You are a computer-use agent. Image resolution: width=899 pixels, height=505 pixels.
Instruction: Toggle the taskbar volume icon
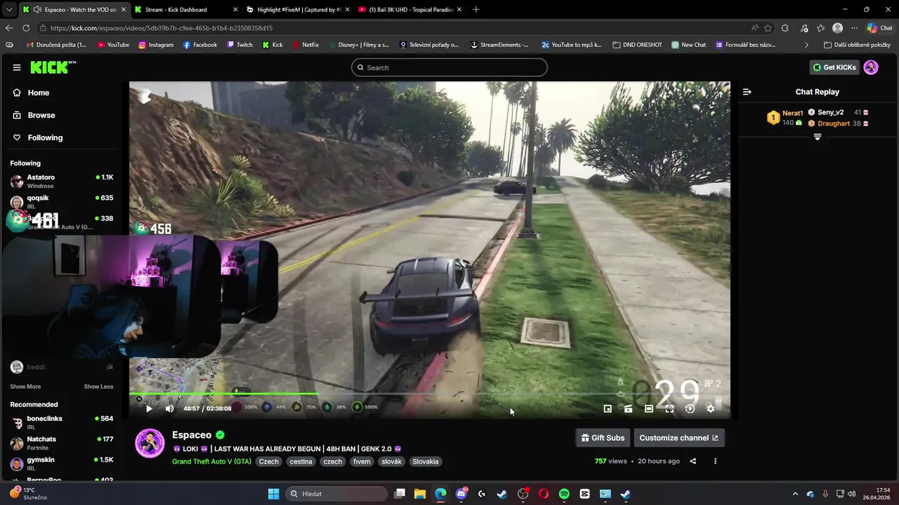click(x=853, y=494)
